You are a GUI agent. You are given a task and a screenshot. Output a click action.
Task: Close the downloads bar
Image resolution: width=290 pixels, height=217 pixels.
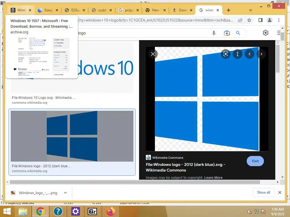pos(280,192)
